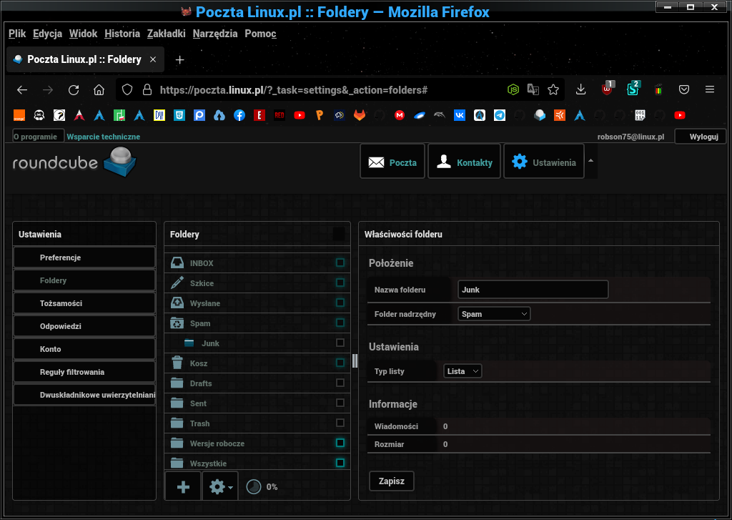The height and width of the screenshot is (520, 732).
Task: Click the Zapisz button
Action: [391, 481]
